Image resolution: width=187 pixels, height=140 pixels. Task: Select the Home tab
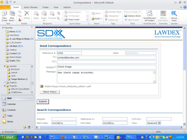[16, 7]
